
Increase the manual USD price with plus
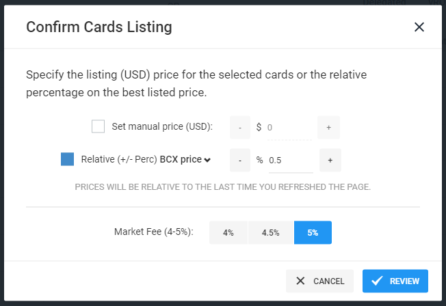tap(328, 127)
